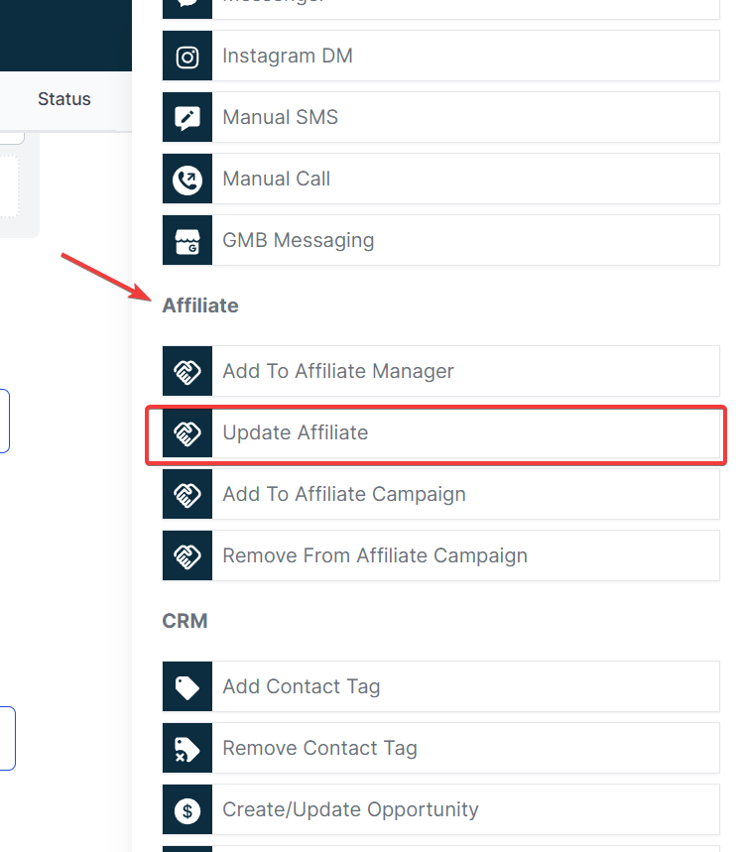Select the Add To Affiliate Manager handshake icon
Image resolution: width=741 pixels, height=852 pixels.
tap(186, 371)
